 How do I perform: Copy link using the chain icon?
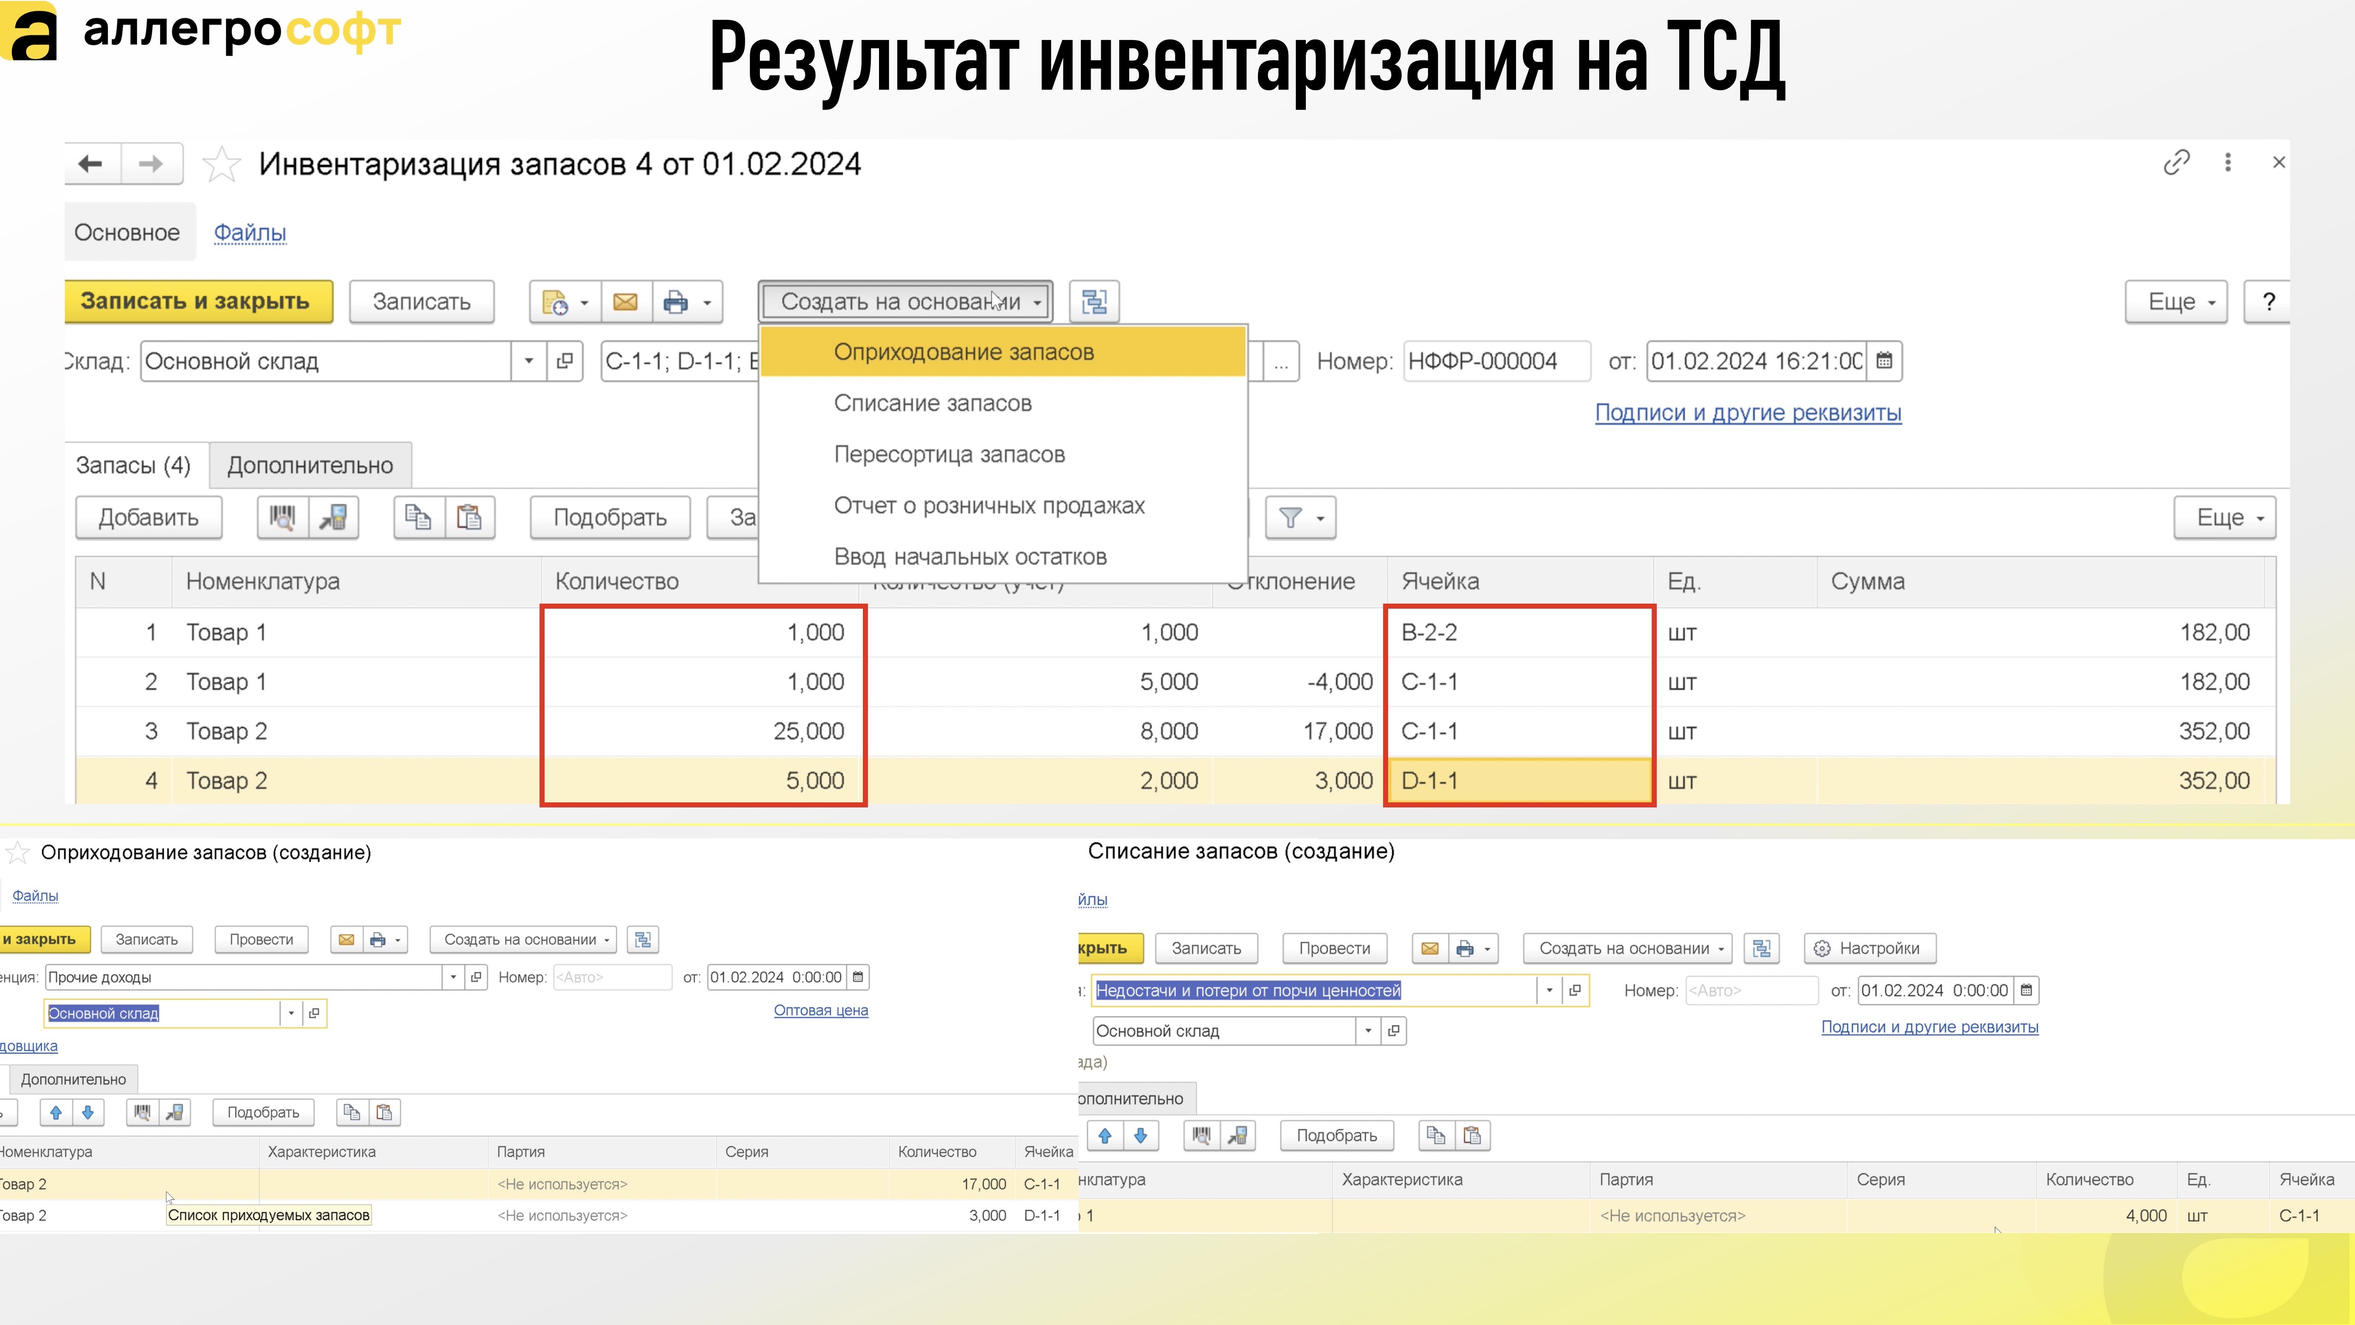(x=2177, y=163)
